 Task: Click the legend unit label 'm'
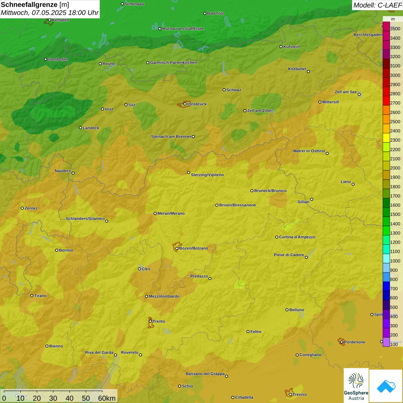point(393,19)
